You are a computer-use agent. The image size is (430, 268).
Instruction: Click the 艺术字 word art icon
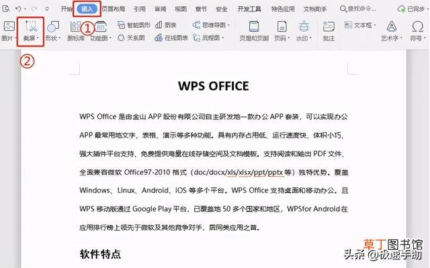point(392,27)
